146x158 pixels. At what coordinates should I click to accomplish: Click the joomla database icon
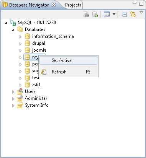pyautogui.click(x=27, y=50)
